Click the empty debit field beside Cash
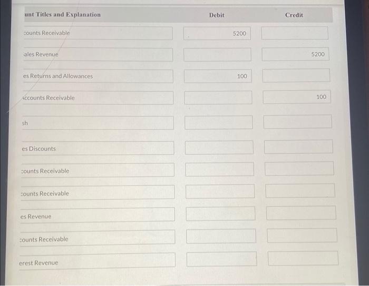This screenshot has height=286, width=369. [x=219, y=122]
